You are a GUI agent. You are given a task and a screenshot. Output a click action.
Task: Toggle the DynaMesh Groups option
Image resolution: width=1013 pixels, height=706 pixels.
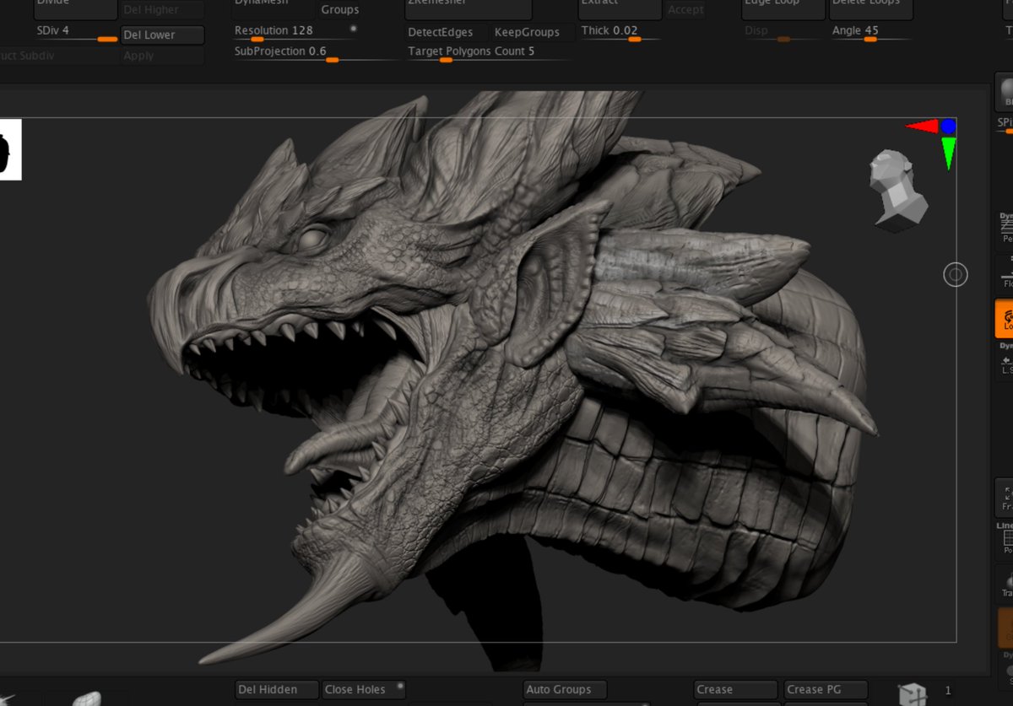341,9
